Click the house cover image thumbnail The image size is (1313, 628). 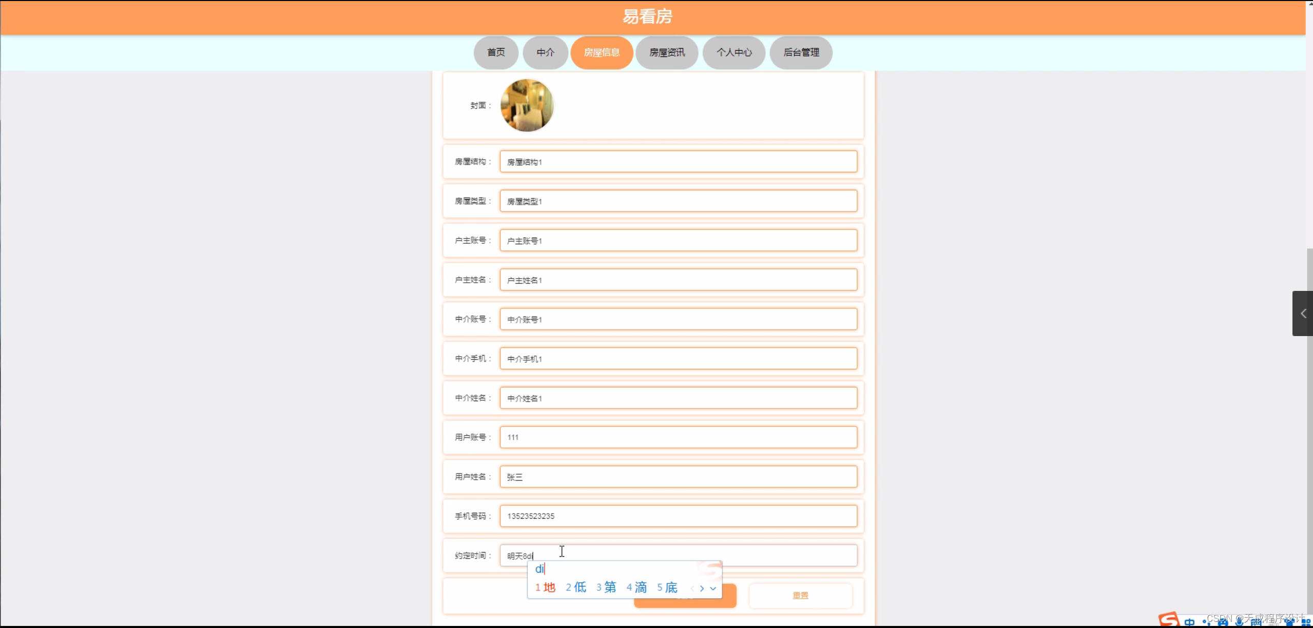pos(526,105)
